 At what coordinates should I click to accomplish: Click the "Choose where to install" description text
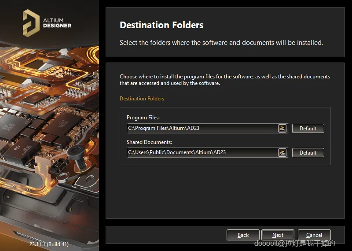224,80
